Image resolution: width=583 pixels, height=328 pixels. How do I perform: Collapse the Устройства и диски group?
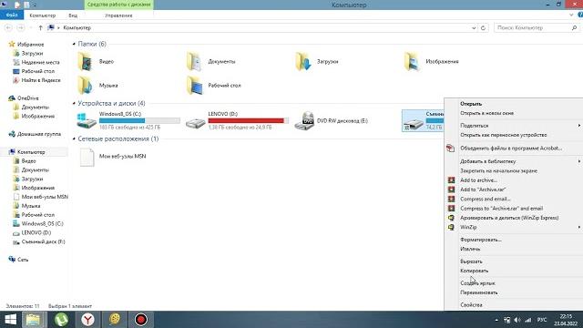point(74,103)
